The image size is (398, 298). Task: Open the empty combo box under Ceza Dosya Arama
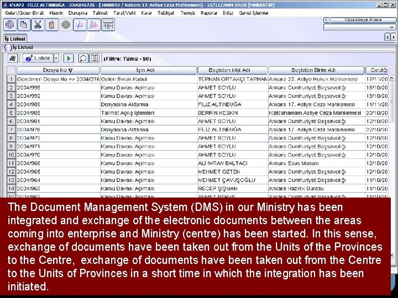pos(359,28)
